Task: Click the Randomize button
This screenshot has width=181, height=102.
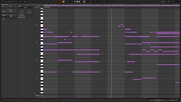Action: [x=22, y=15]
